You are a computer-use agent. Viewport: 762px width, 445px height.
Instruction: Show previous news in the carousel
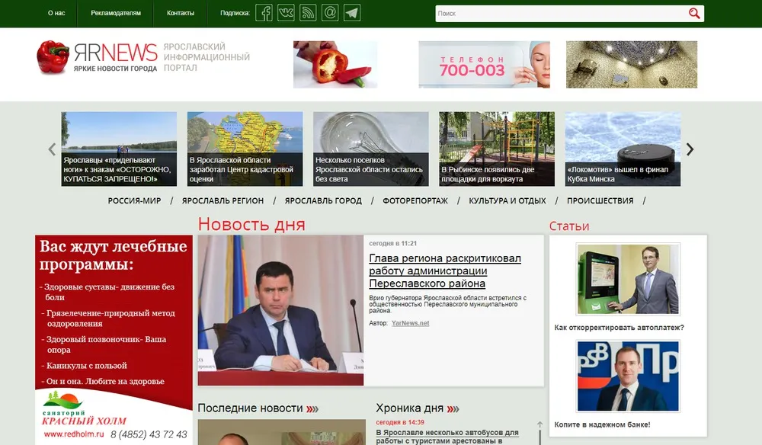[x=52, y=149]
